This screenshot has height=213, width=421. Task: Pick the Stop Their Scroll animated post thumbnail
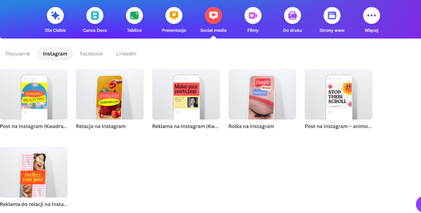point(338,94)
